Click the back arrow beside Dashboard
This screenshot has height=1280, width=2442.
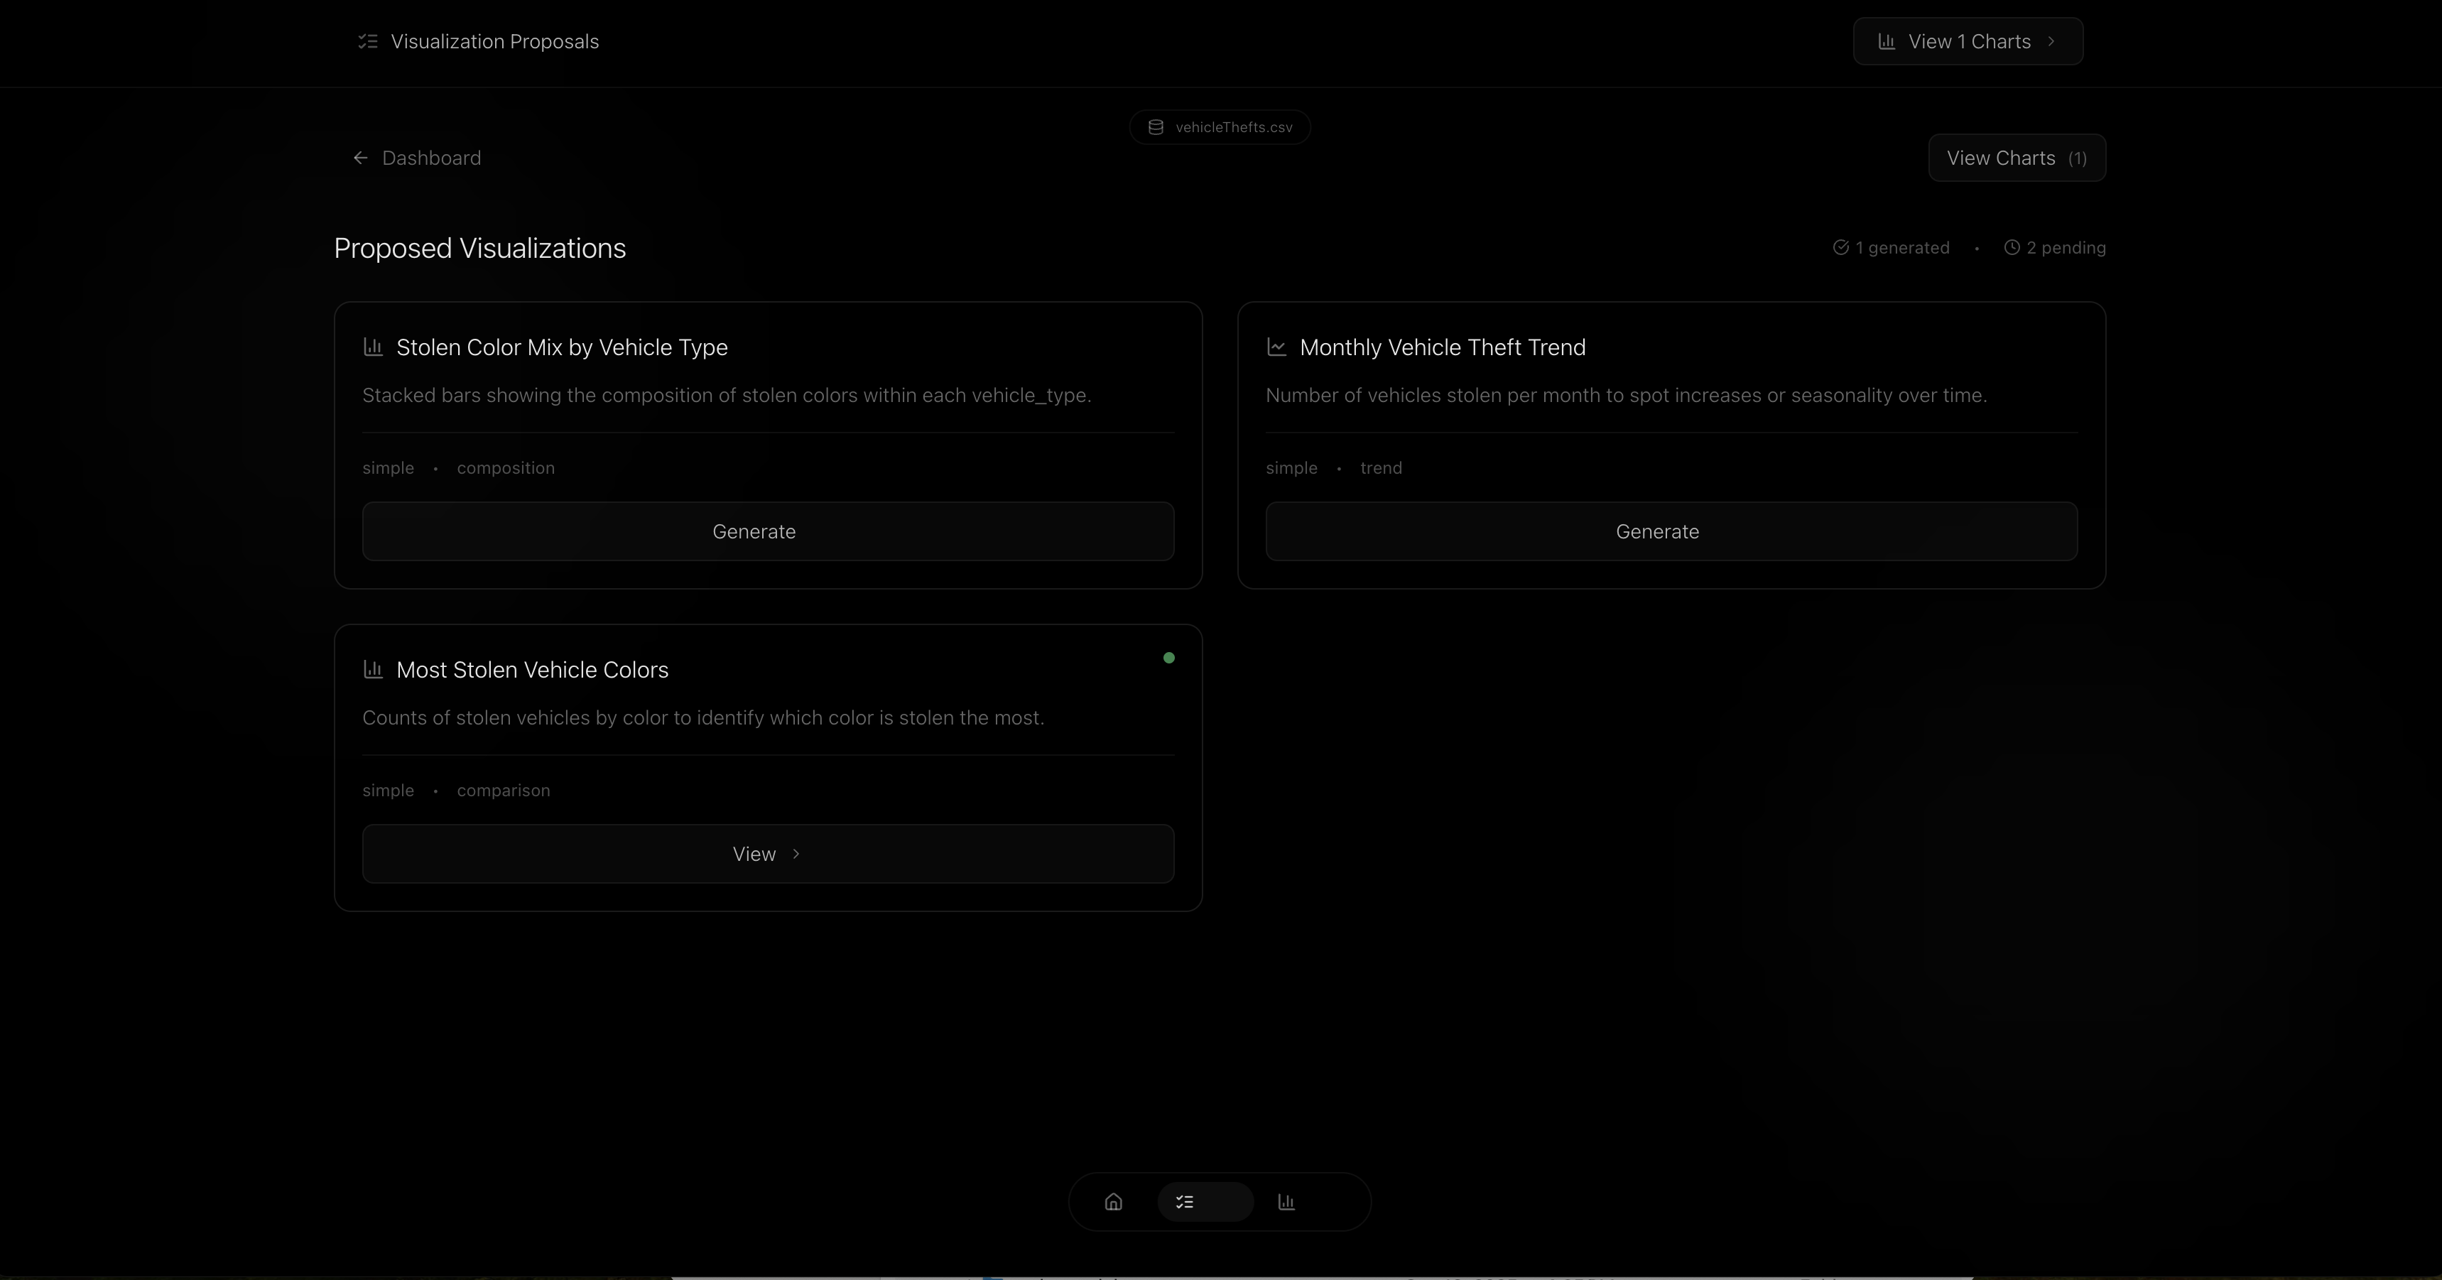[360, 158]
